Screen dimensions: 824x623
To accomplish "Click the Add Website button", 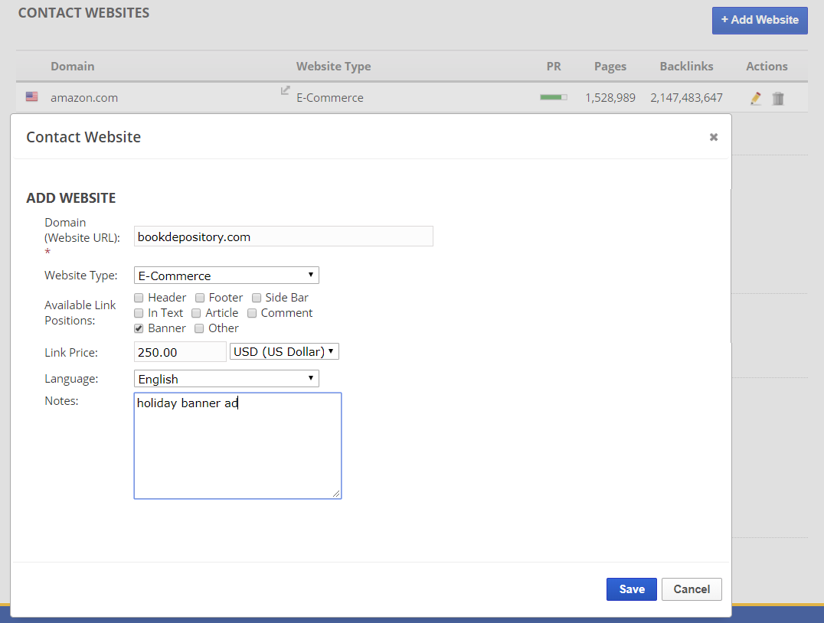I will (760, 20).
